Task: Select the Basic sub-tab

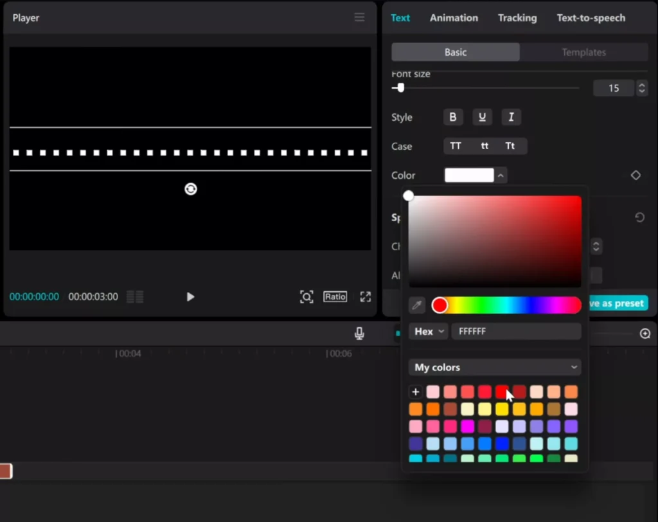Action: (x=456, y=52)
